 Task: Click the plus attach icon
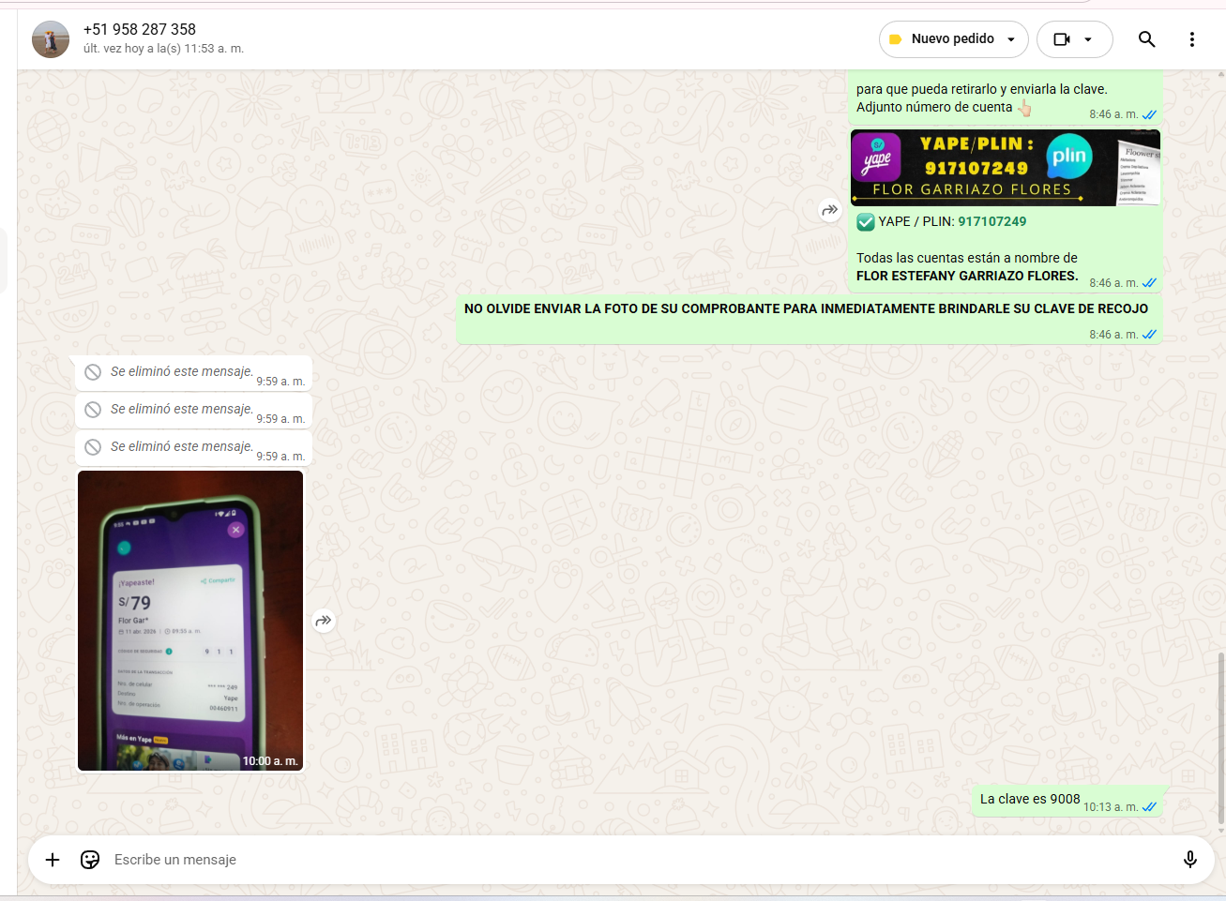(53, 860)
